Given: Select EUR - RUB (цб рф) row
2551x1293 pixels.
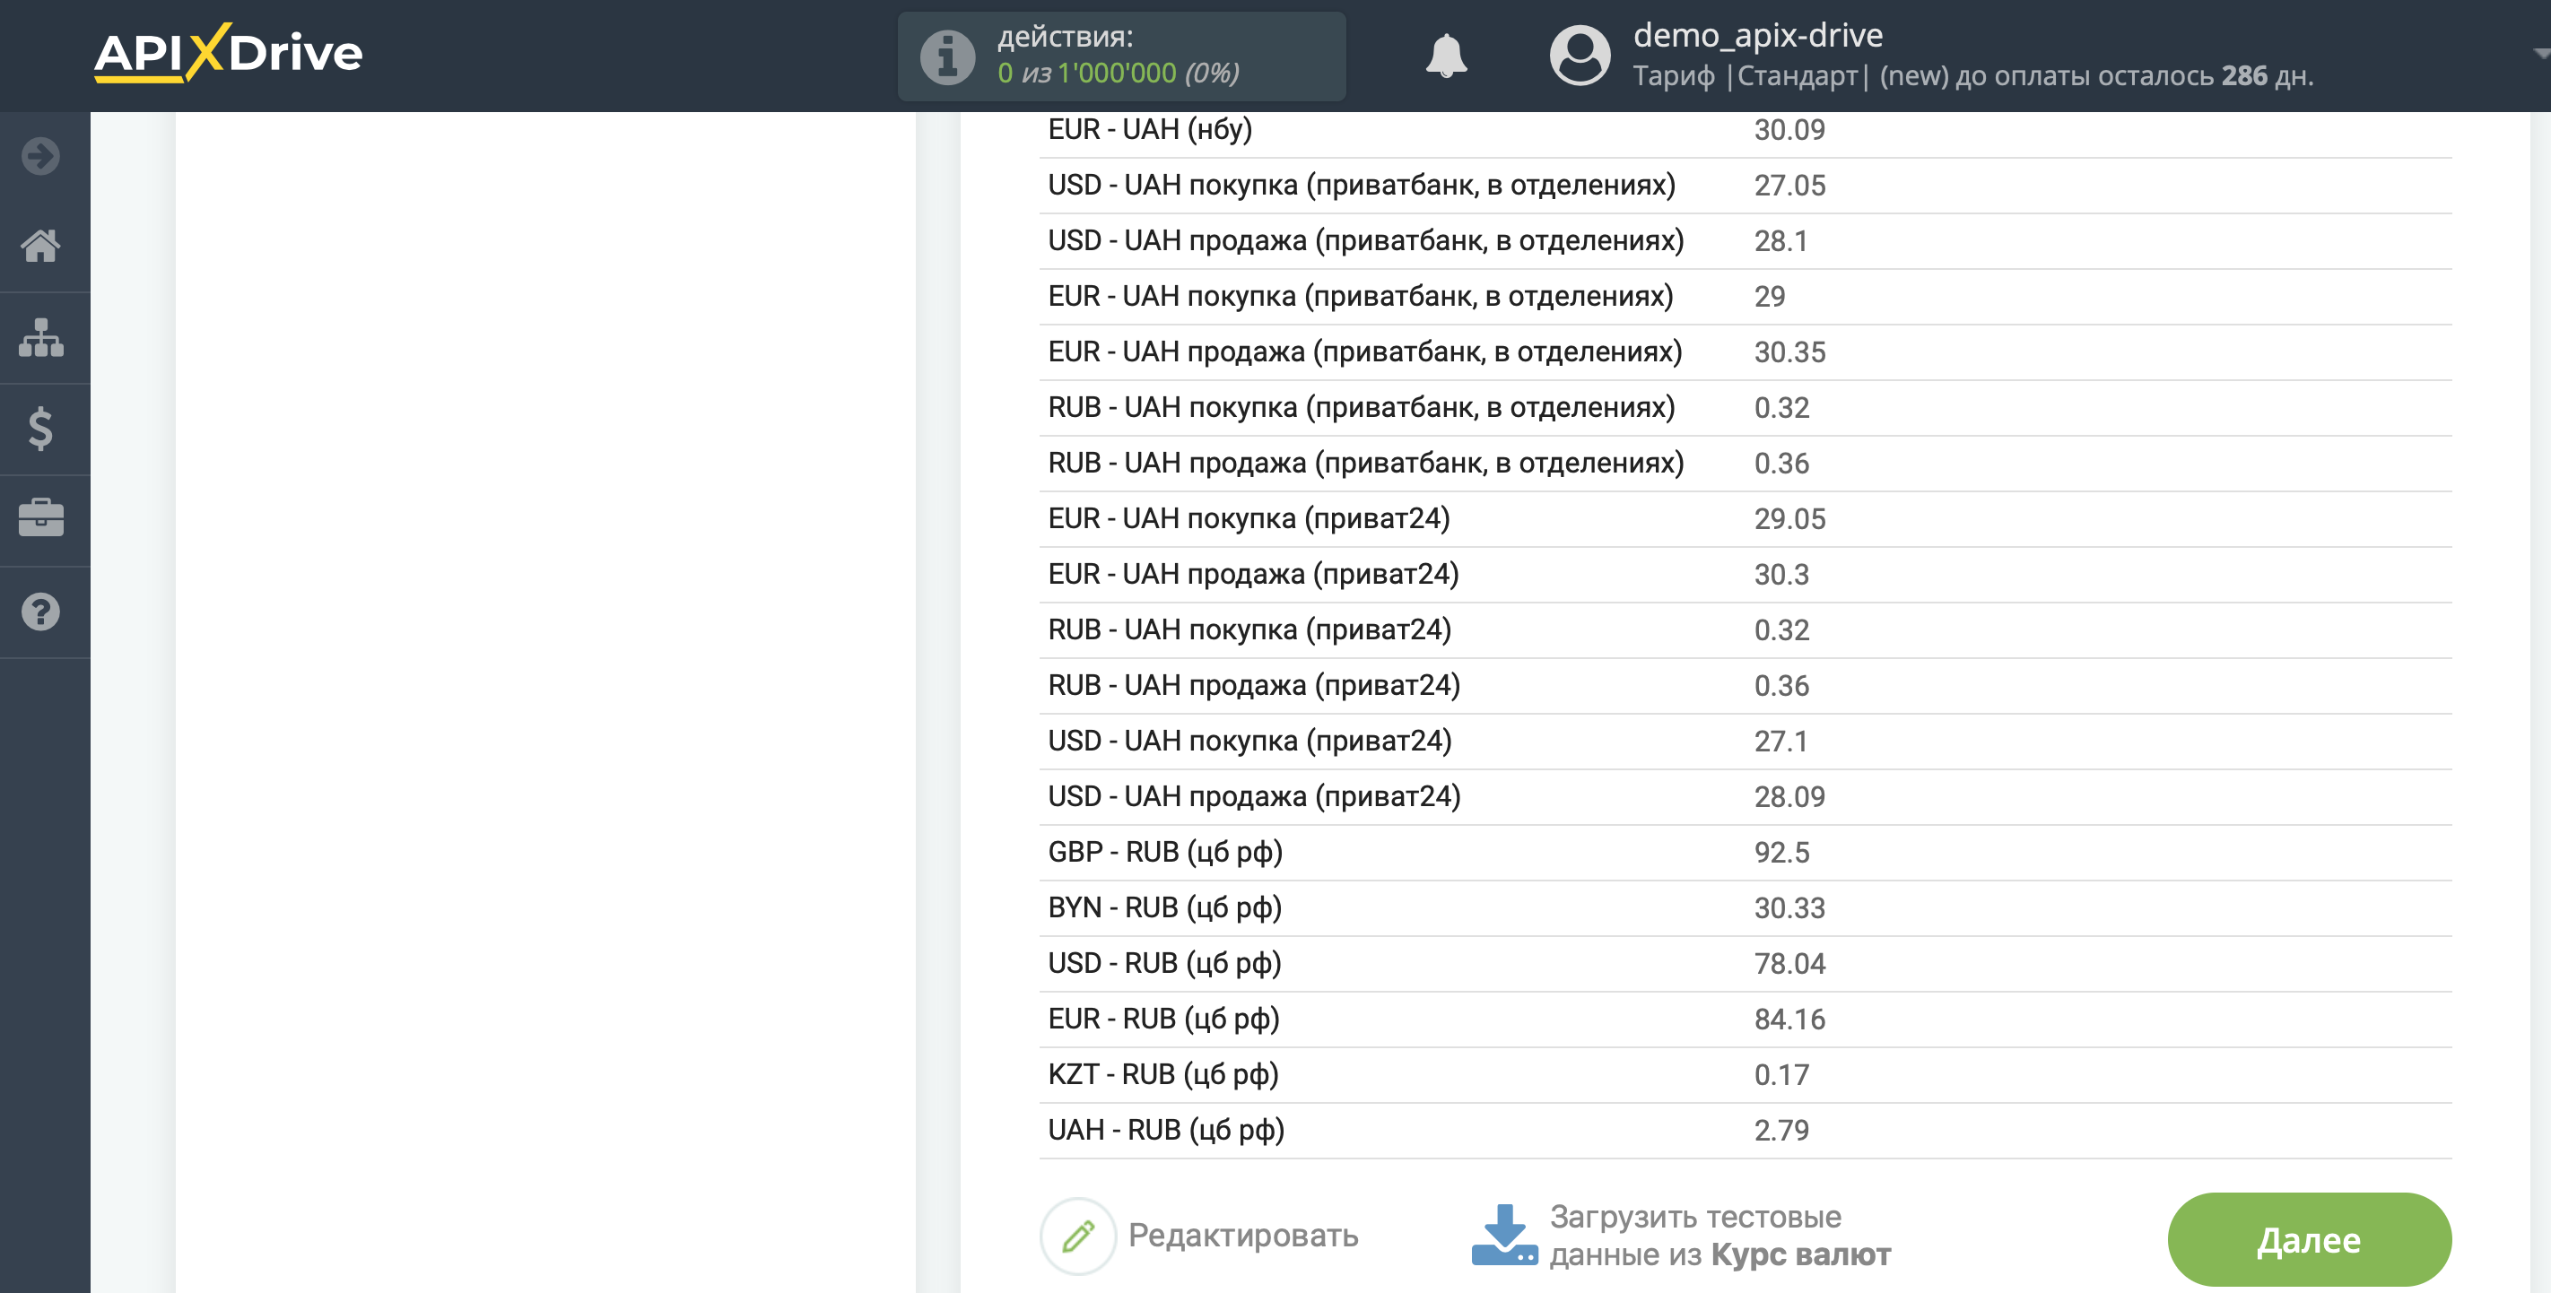Looking at the screenshot, I should (x=1745, y=1019).
